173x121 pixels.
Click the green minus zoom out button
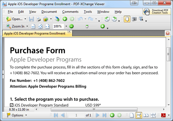point(71,26)
